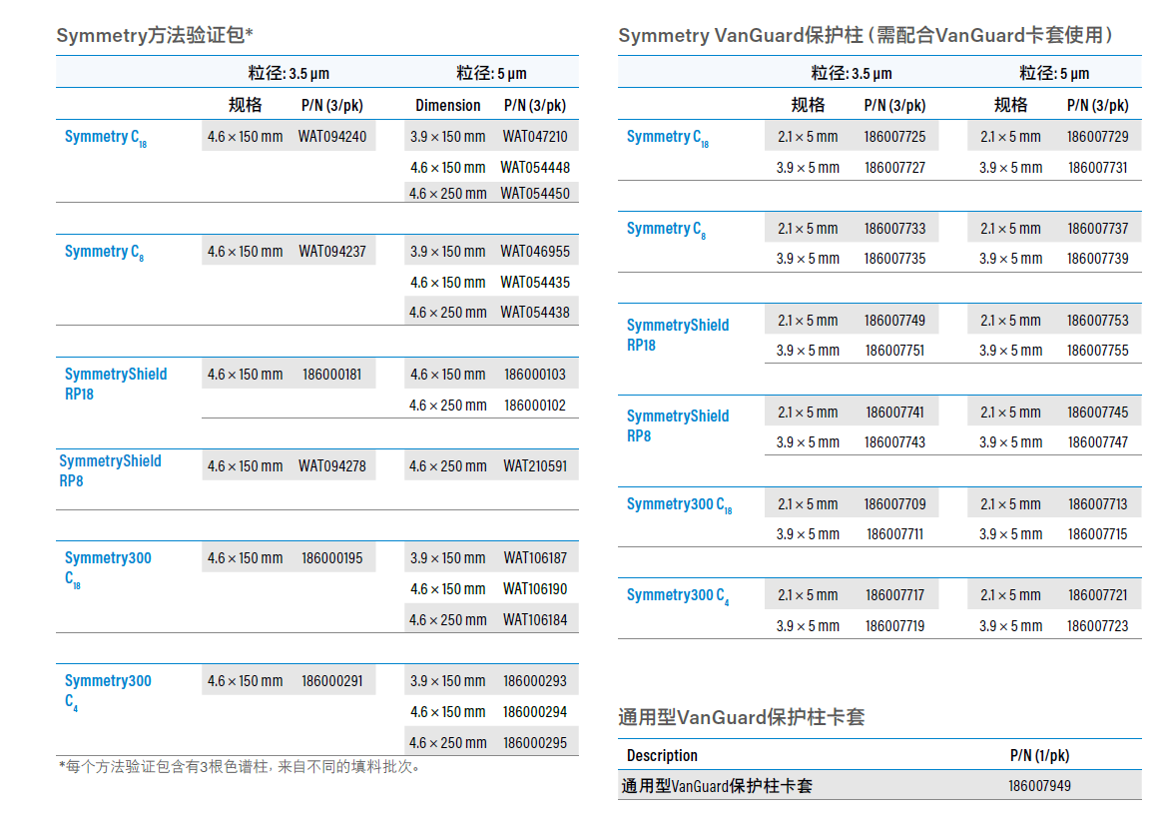Select part number 186007731
The image size is (1161, 828).
point(1097,168)
